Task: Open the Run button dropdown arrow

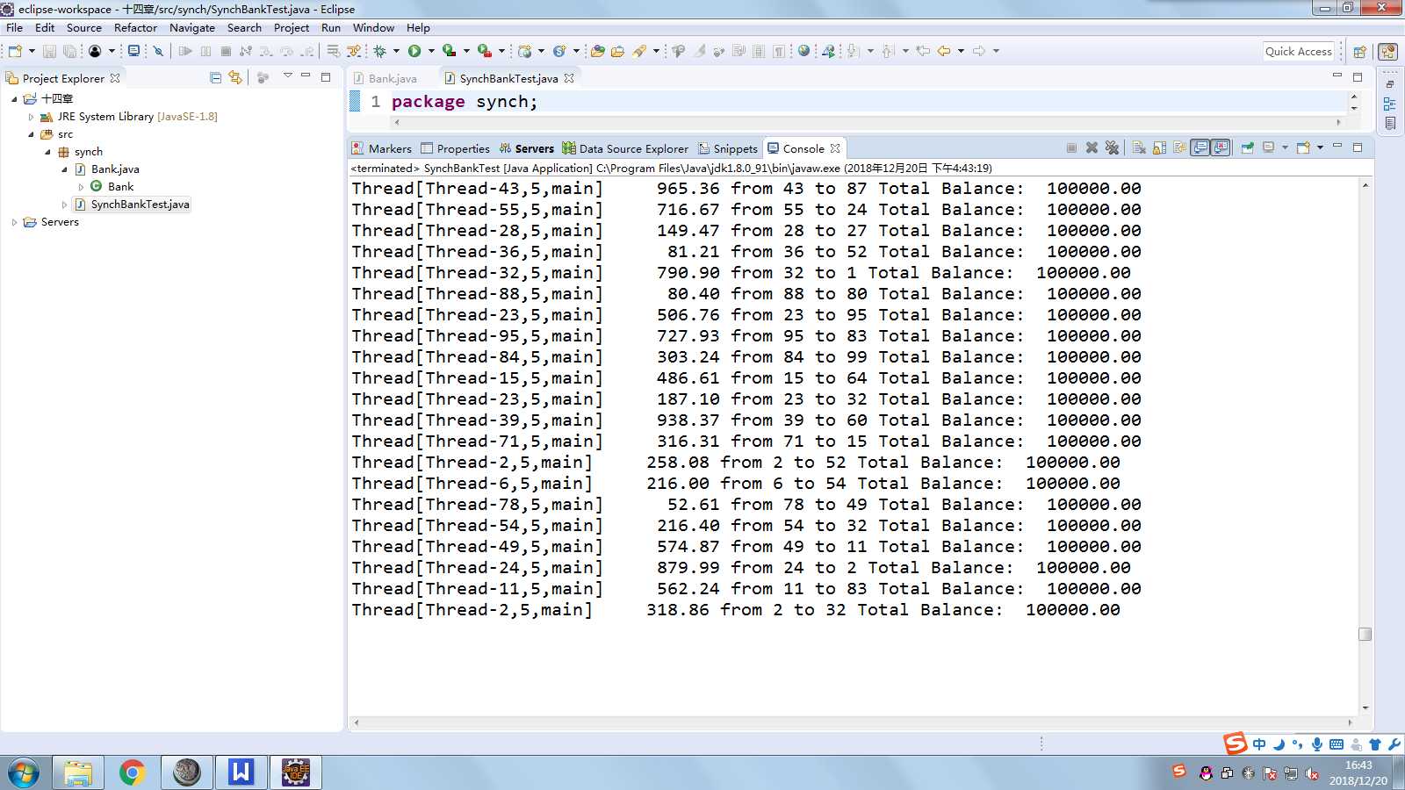Action: (x=431, y=51)
